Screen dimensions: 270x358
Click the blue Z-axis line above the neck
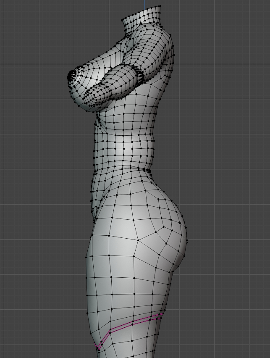point(144,3)
